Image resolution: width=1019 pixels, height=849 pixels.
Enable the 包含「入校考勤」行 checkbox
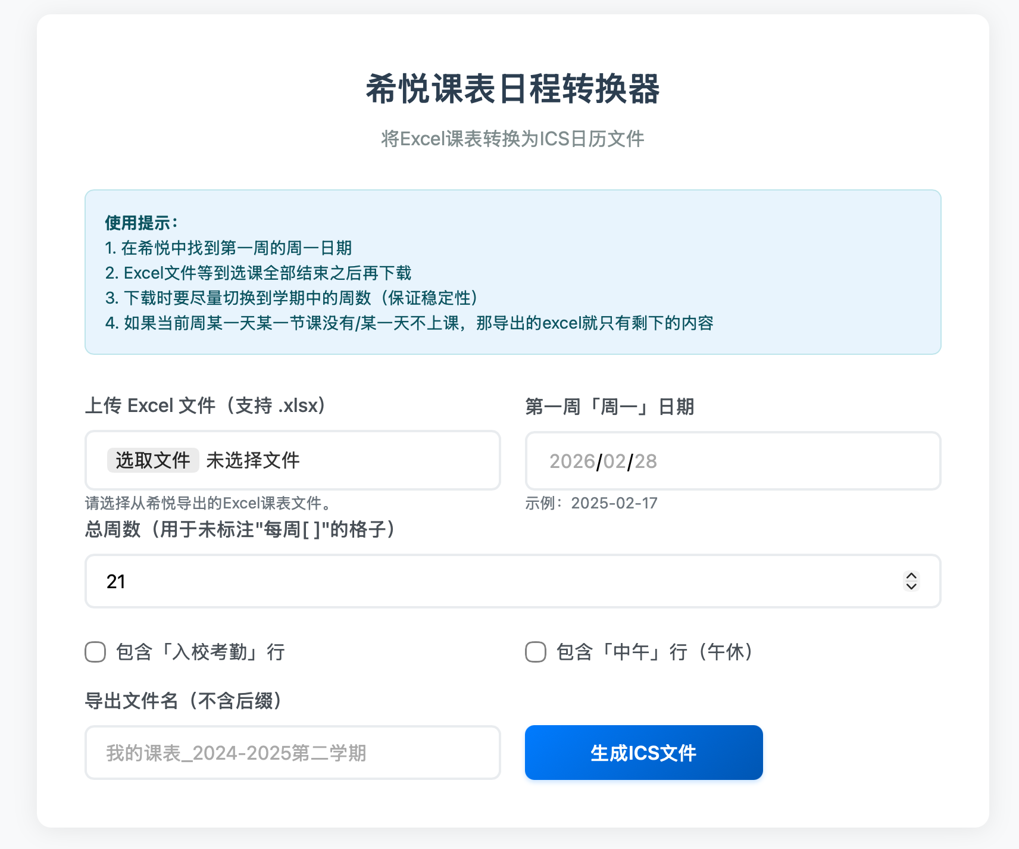pyautogui.click(x=95, y=652)
